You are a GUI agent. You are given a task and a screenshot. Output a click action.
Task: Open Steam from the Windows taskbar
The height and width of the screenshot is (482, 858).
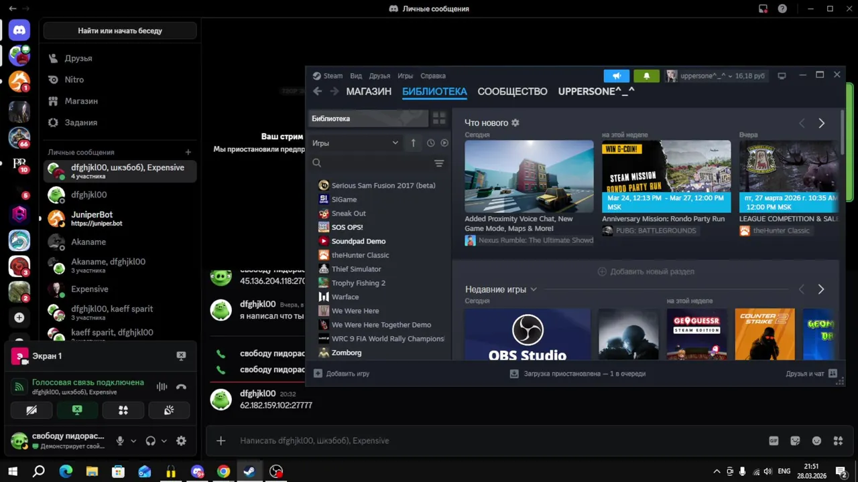coord(249,472)
